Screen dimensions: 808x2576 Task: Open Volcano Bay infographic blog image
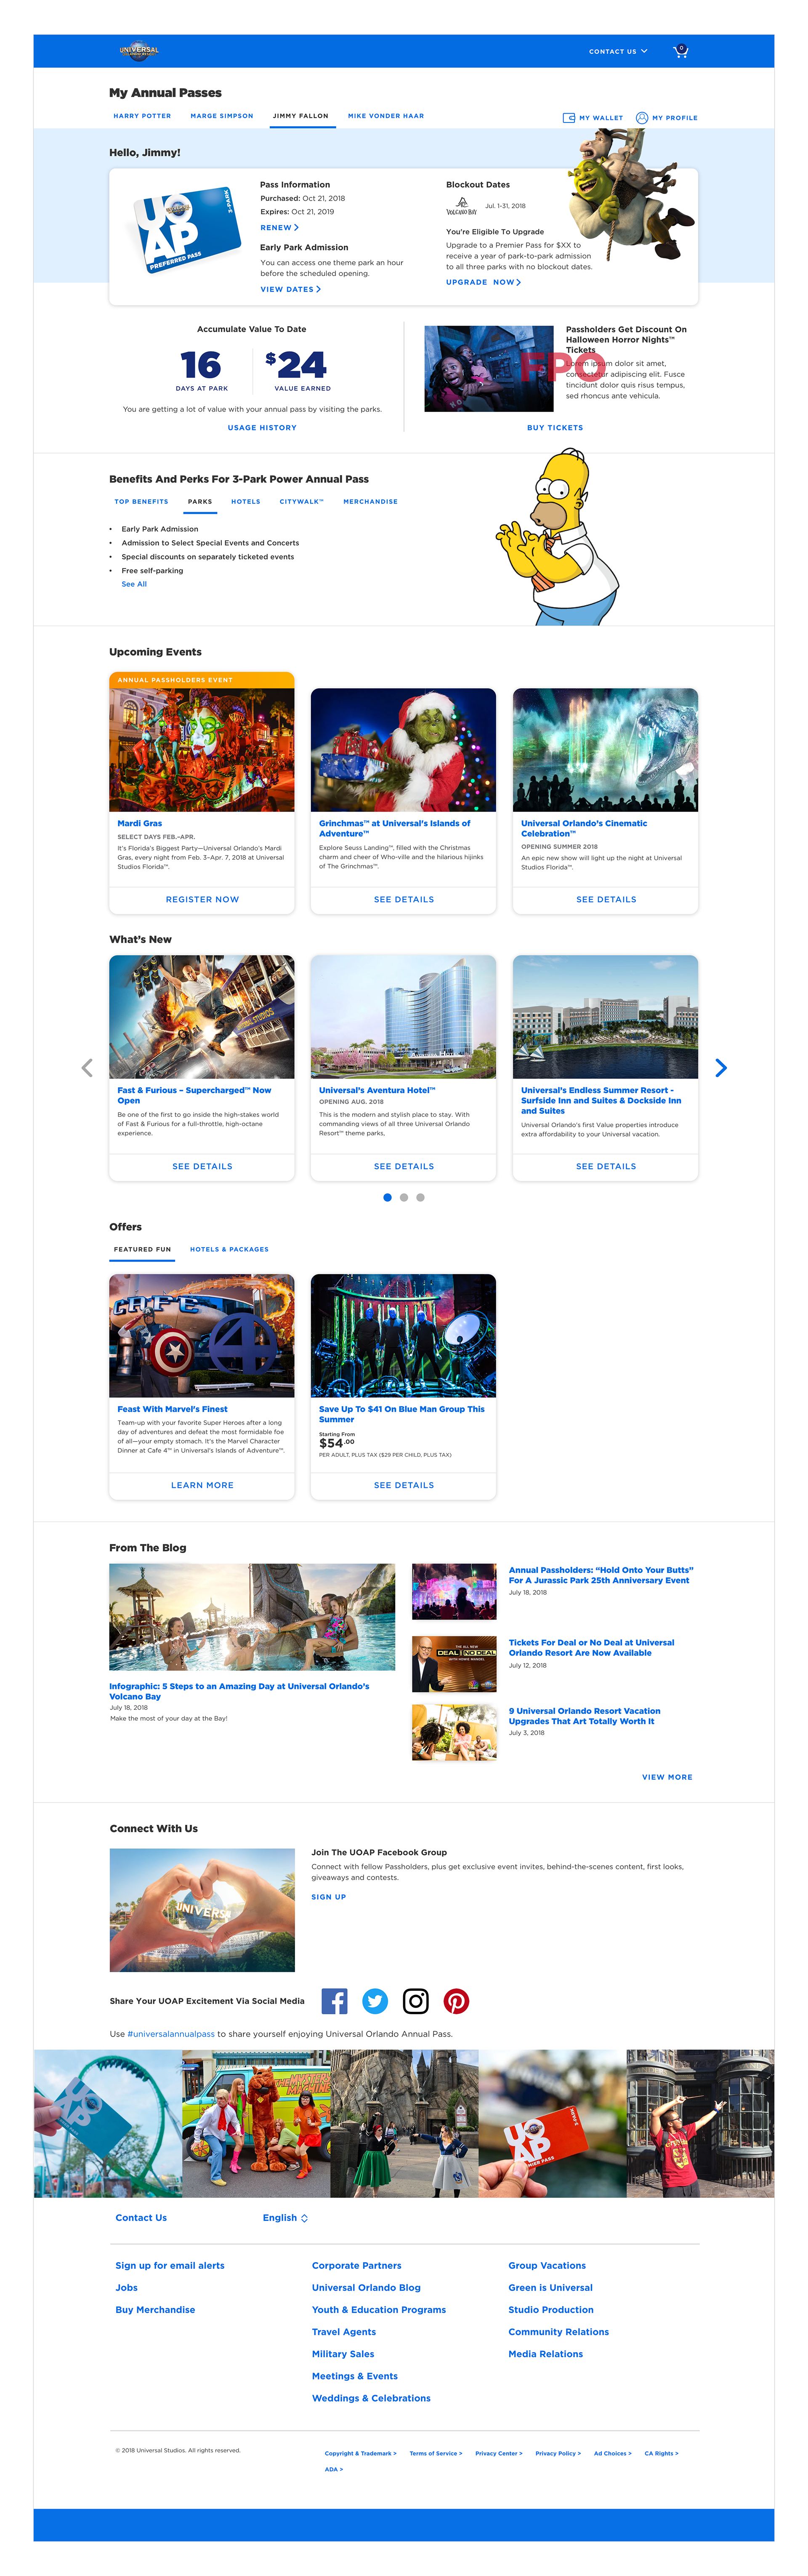pos(252,1616)
